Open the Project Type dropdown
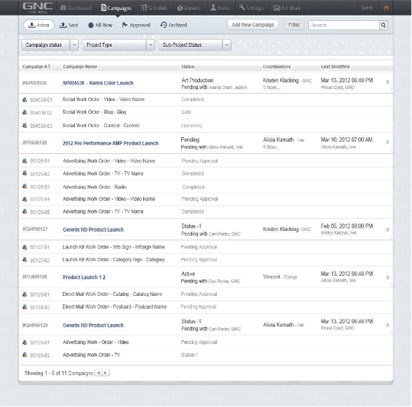The height and width of the screenshot is (407, 412). (118, 45)
